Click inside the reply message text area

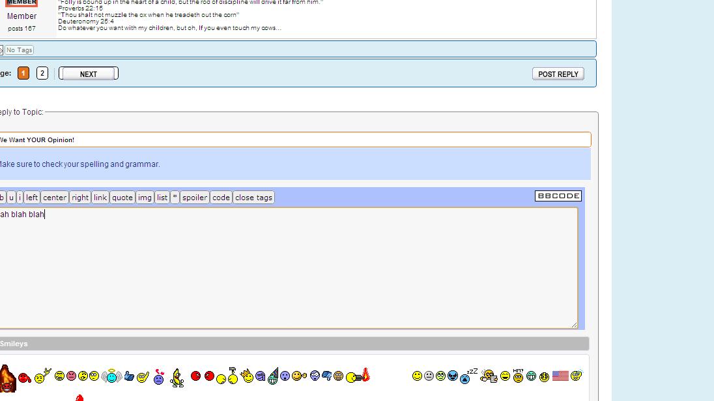tap(287, 267)
